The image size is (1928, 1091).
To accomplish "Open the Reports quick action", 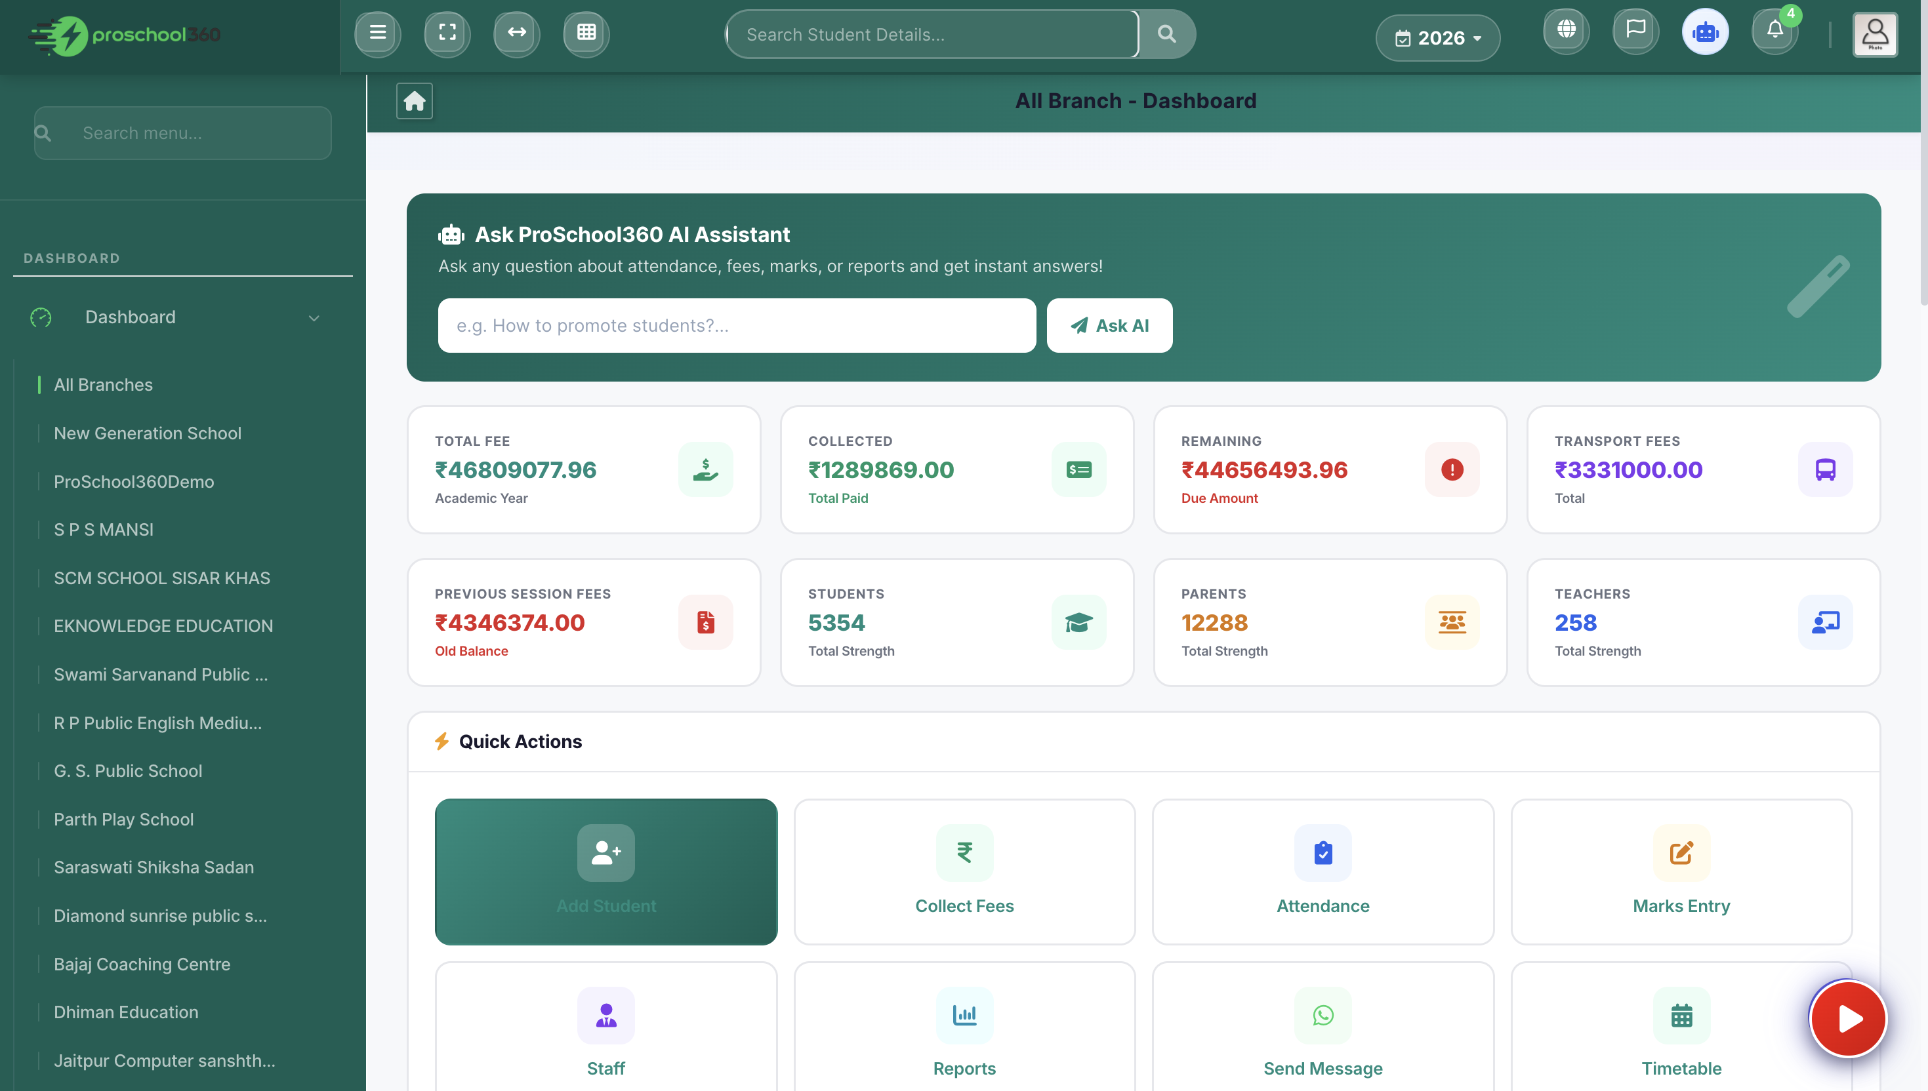I will point(964,1027).
